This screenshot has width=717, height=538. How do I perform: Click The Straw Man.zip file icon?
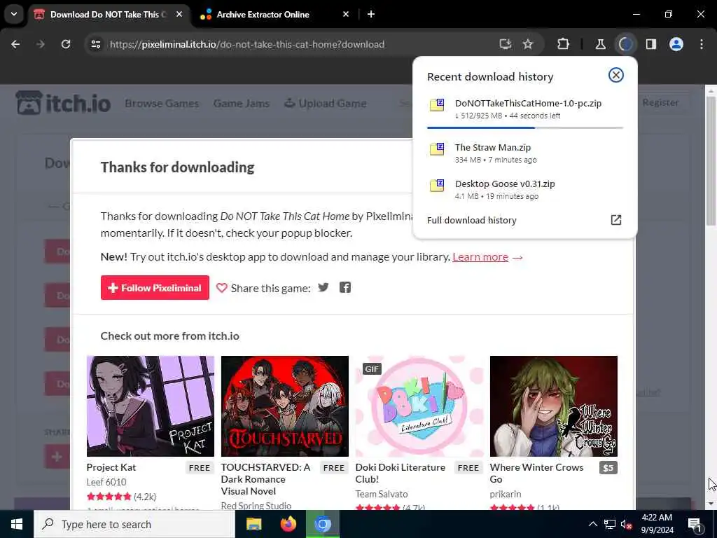tap(437, 149)
